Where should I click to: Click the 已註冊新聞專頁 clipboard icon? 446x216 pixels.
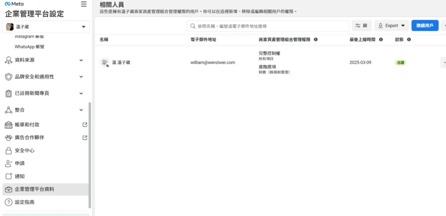coord(9,93)
